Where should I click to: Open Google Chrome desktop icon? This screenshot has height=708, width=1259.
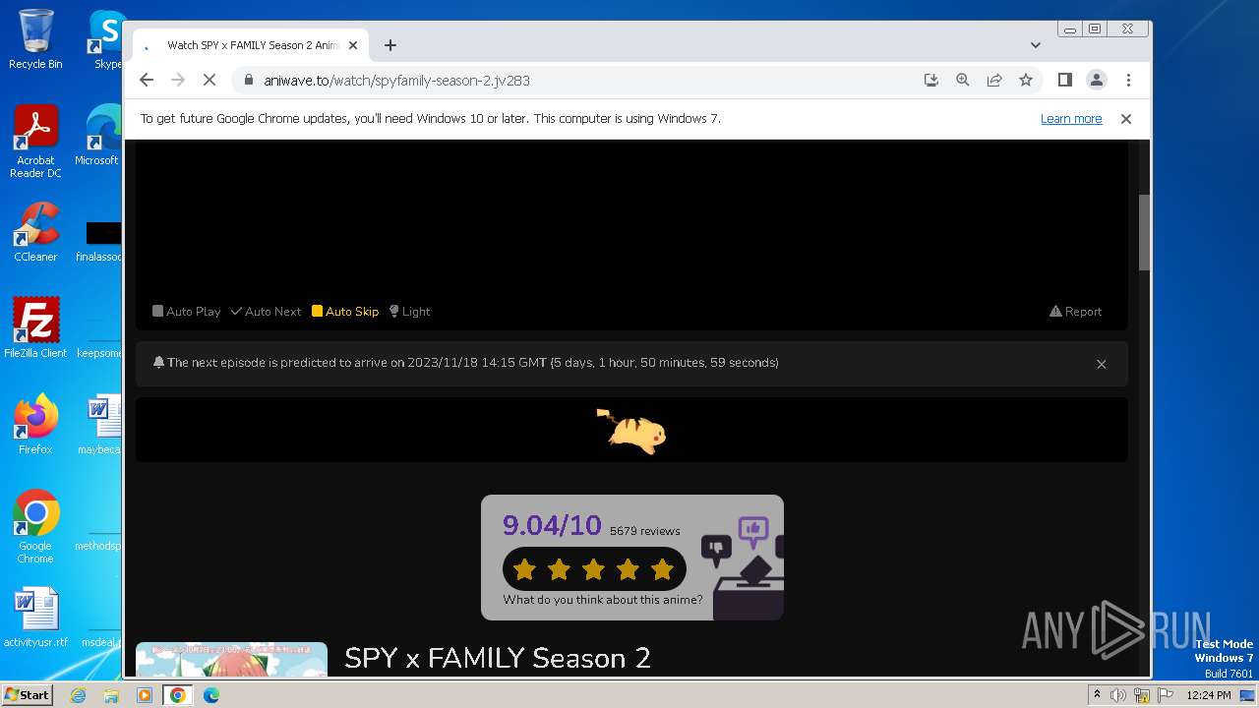tap(35, 527)
